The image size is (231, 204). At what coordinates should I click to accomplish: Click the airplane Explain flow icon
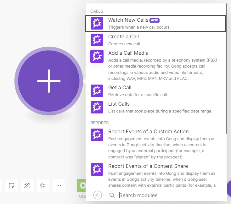click(43, 186)
